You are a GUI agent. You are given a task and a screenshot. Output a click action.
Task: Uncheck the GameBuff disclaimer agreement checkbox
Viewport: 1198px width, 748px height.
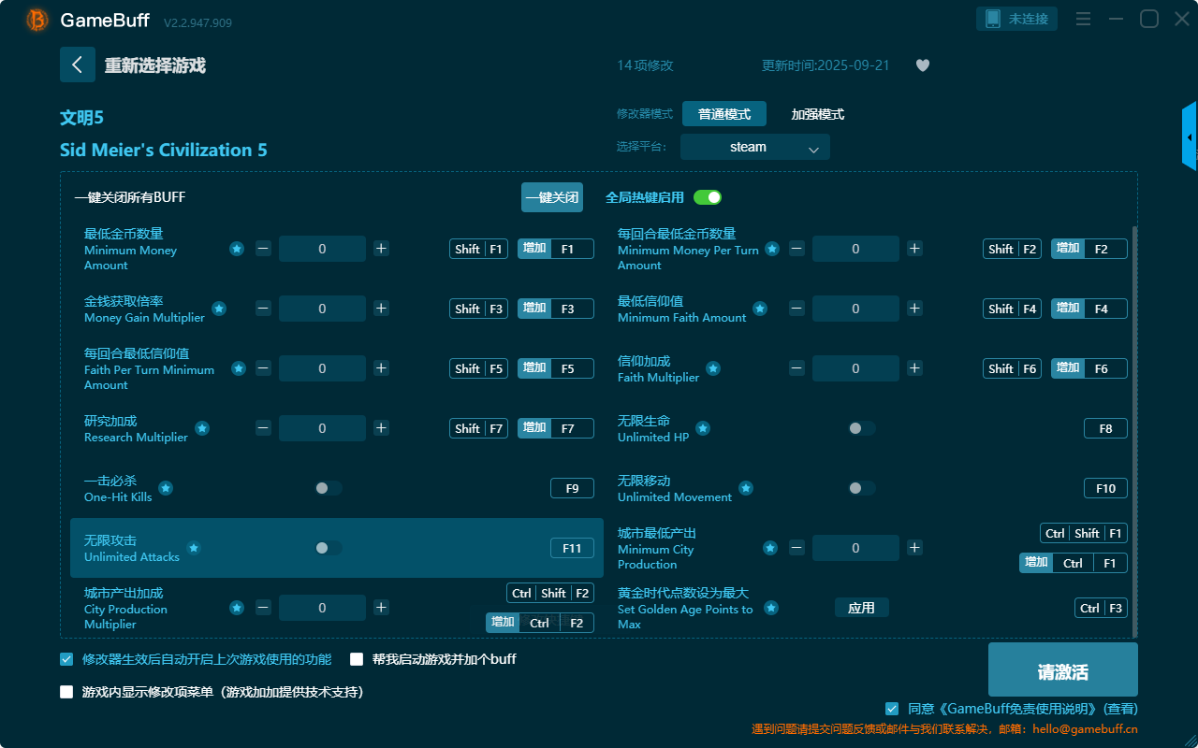coord(892,709)
